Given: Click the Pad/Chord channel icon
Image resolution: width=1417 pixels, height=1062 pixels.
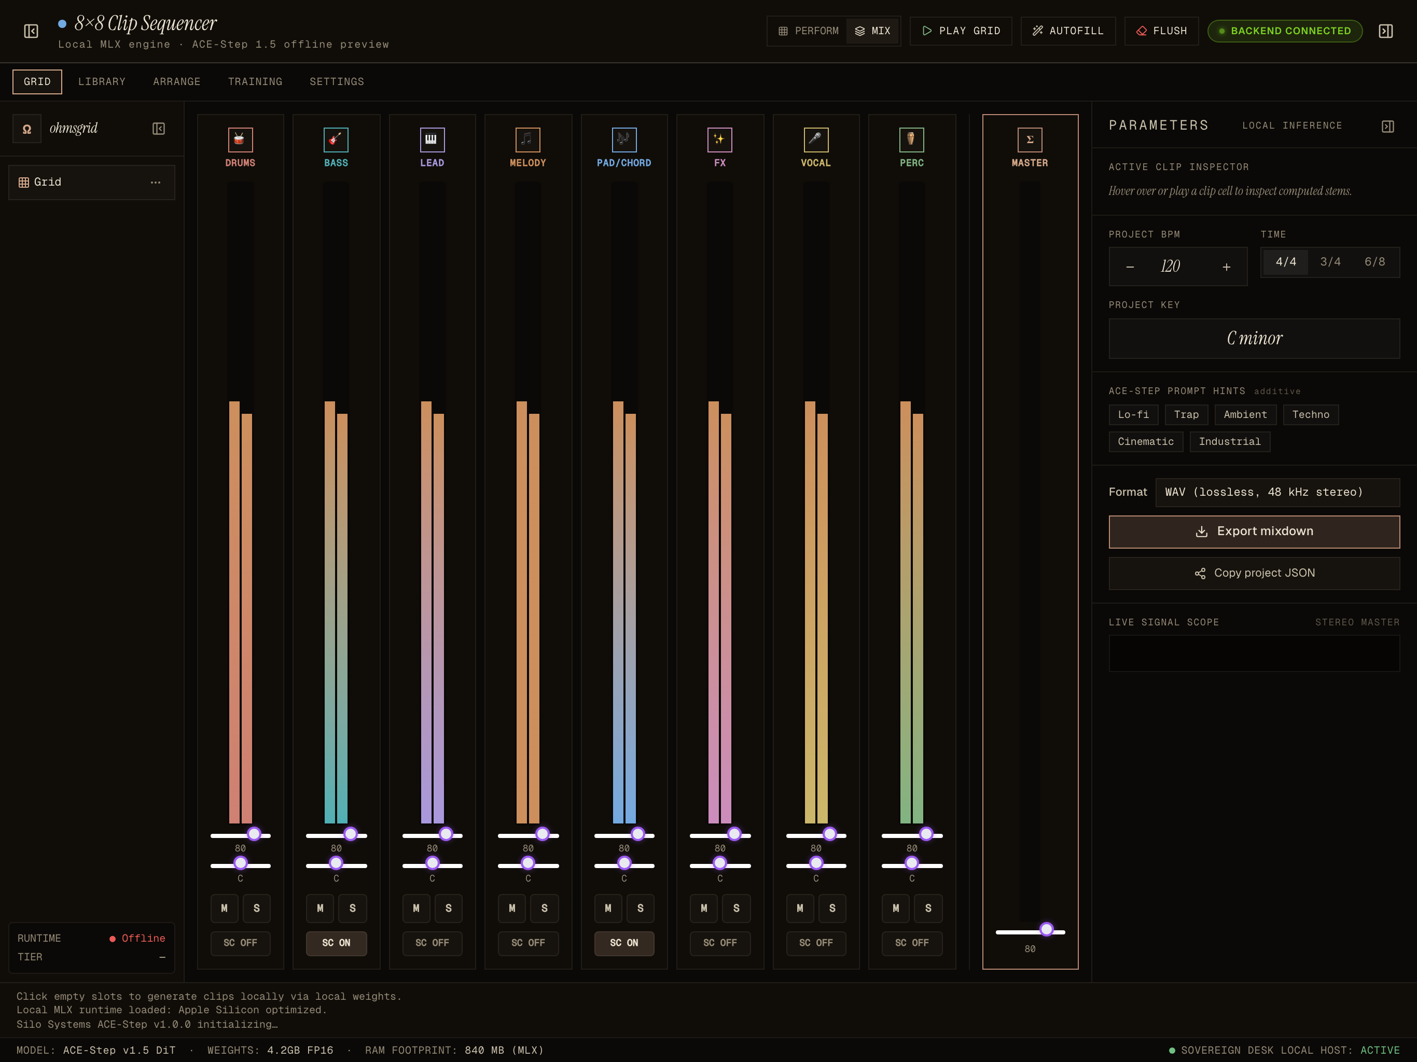Looking at the screenshot, I should tap(624, 139).
